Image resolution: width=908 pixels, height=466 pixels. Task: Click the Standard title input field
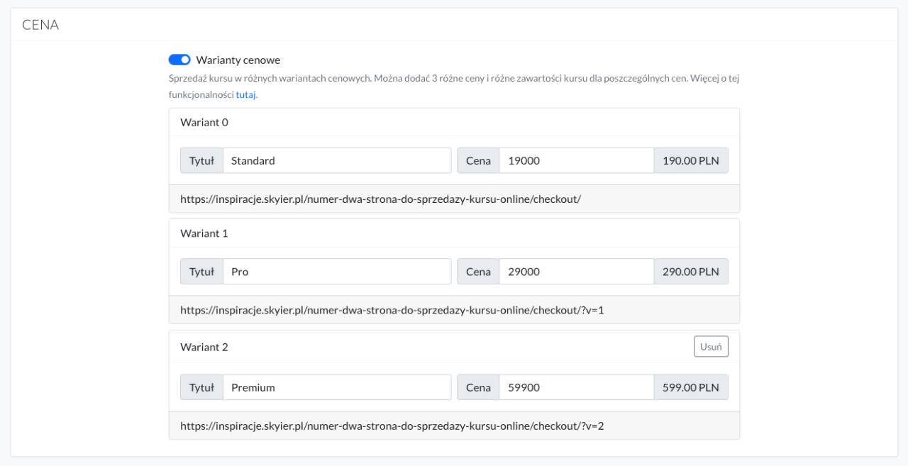(337, 161)
